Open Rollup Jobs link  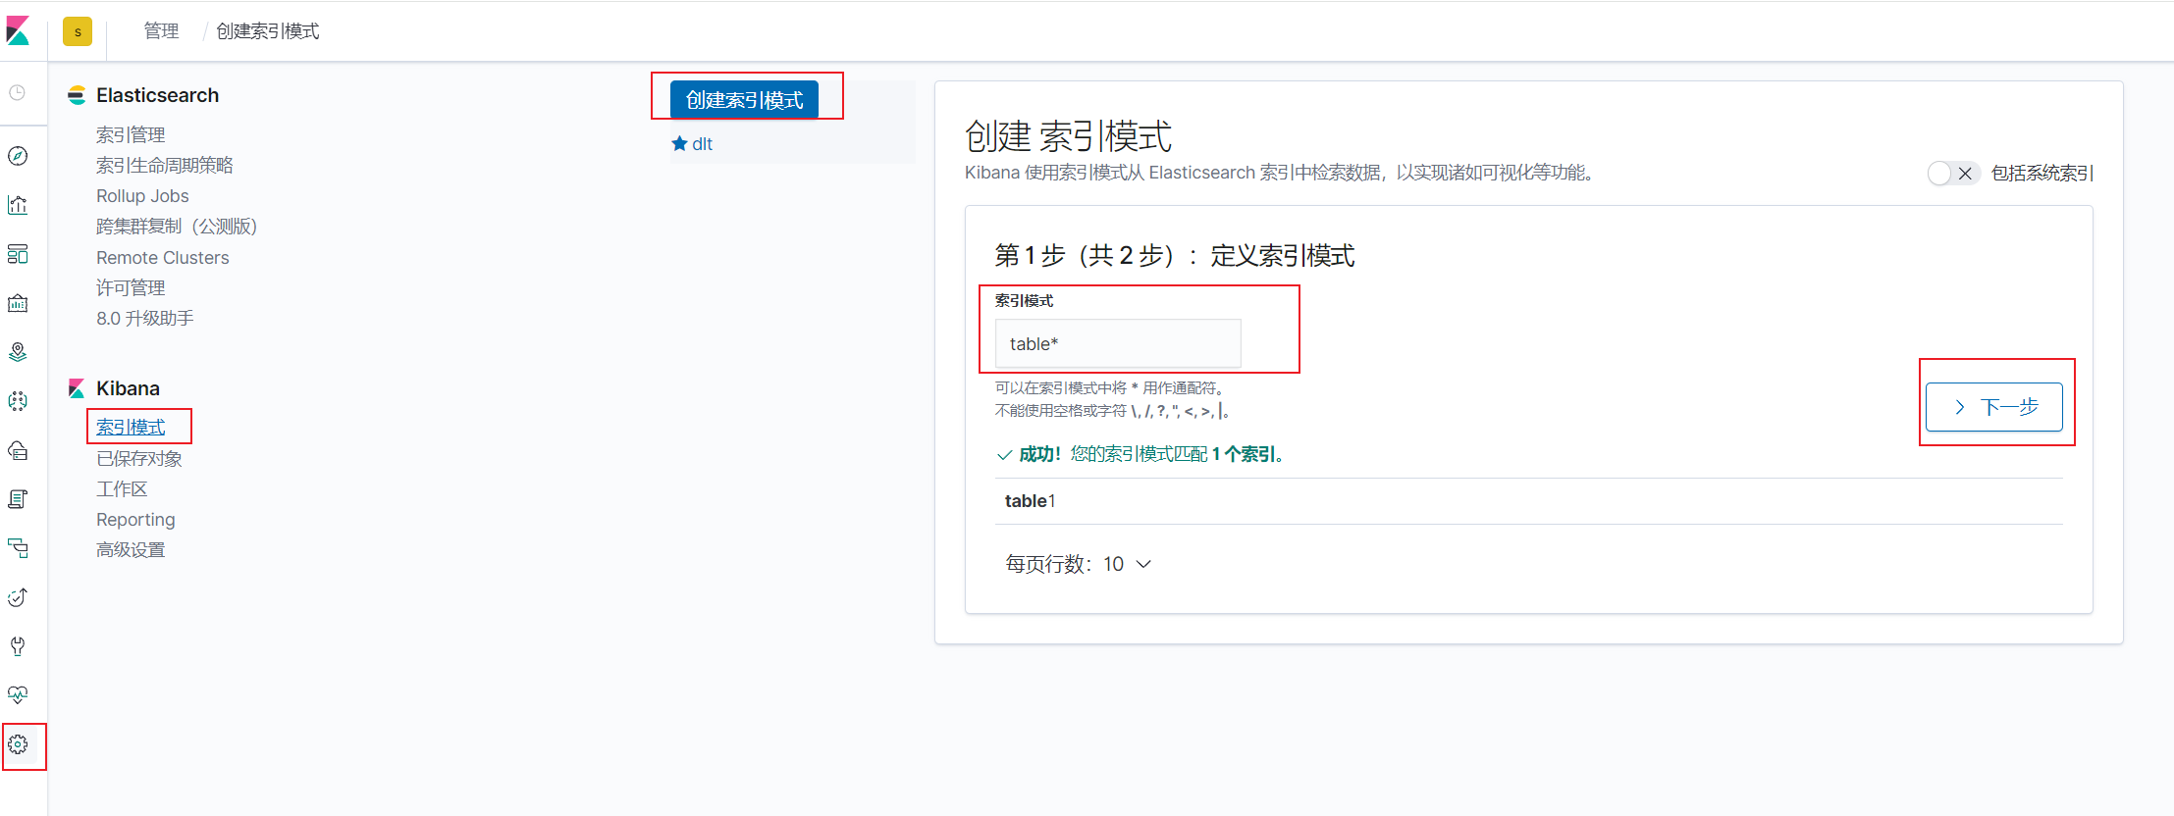[142, 196]
